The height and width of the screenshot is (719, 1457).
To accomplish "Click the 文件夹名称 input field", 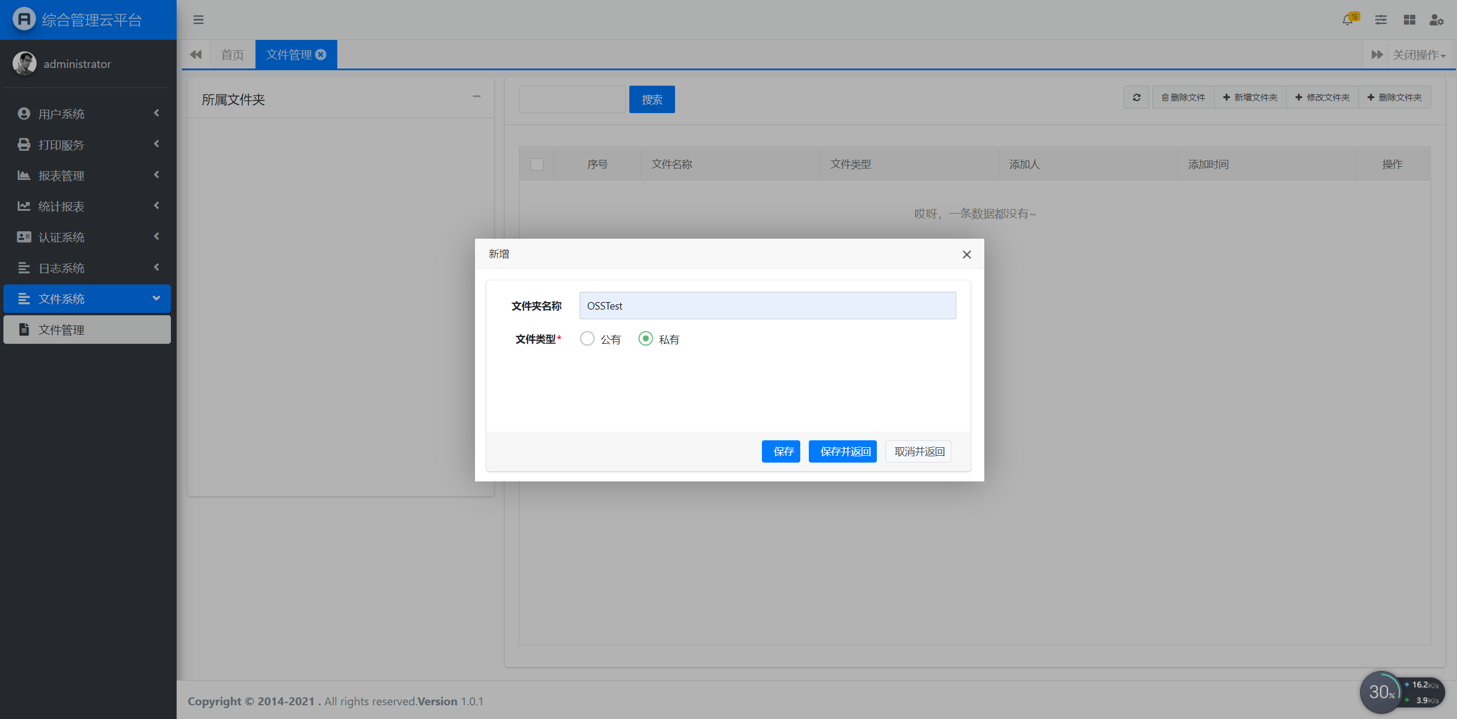I will [x=768, y=306].
